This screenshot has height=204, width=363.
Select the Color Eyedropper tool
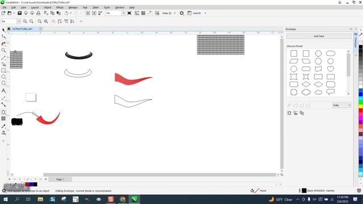[3, 126]
